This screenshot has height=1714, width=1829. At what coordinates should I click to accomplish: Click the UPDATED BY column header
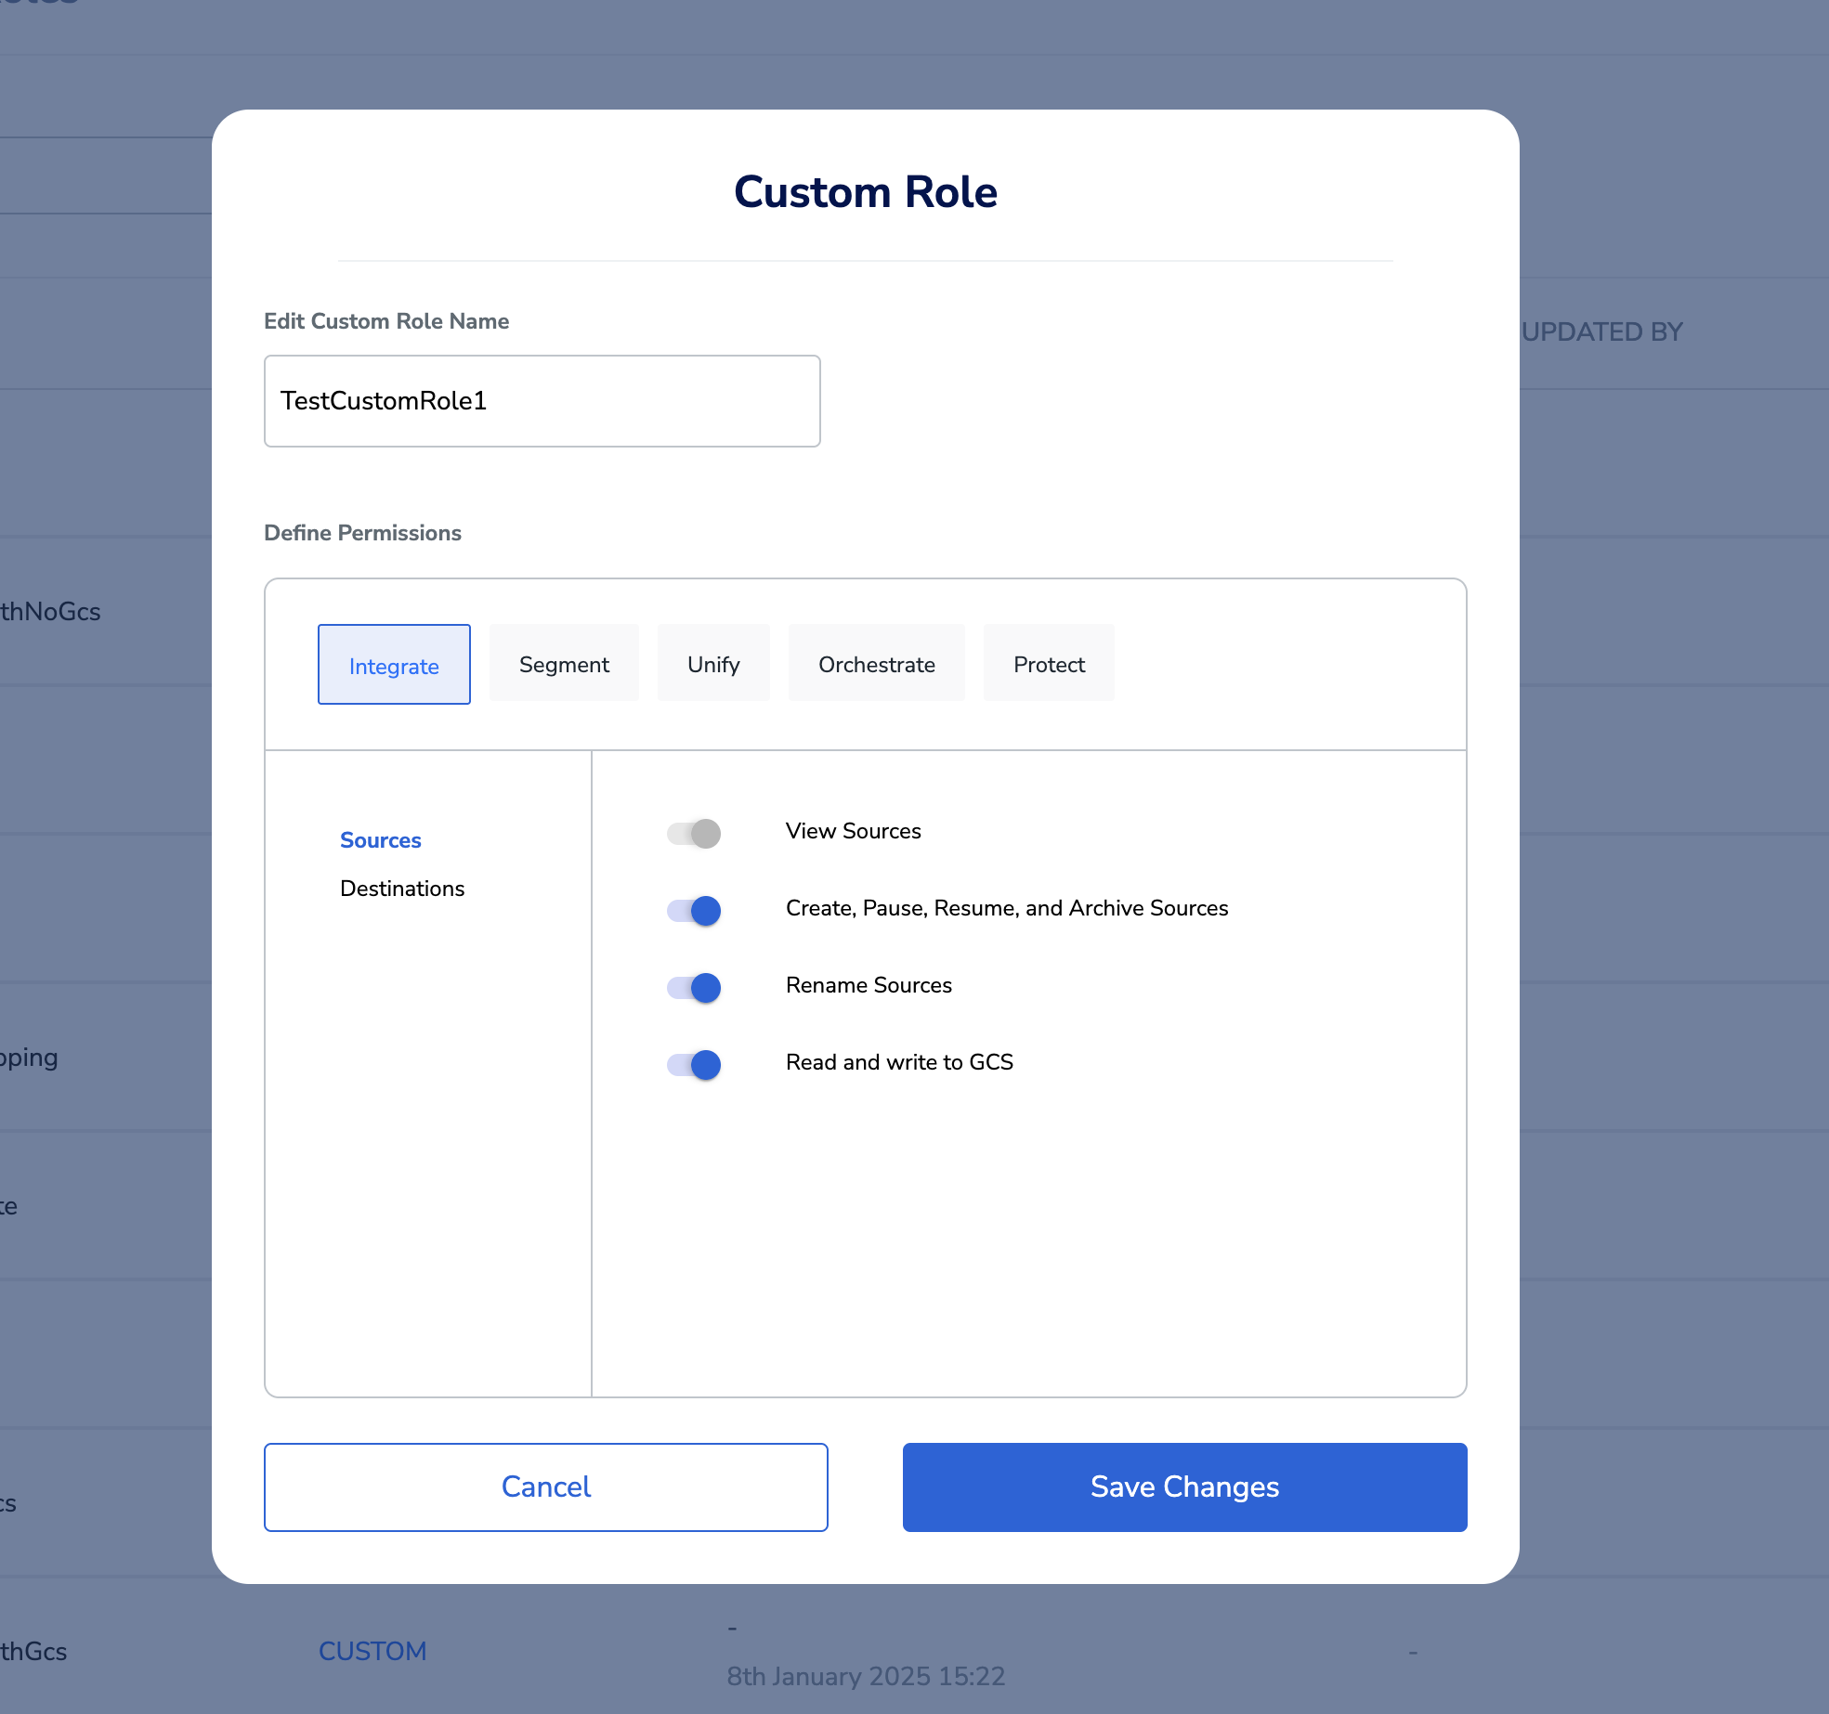[x=1601, y=331]
